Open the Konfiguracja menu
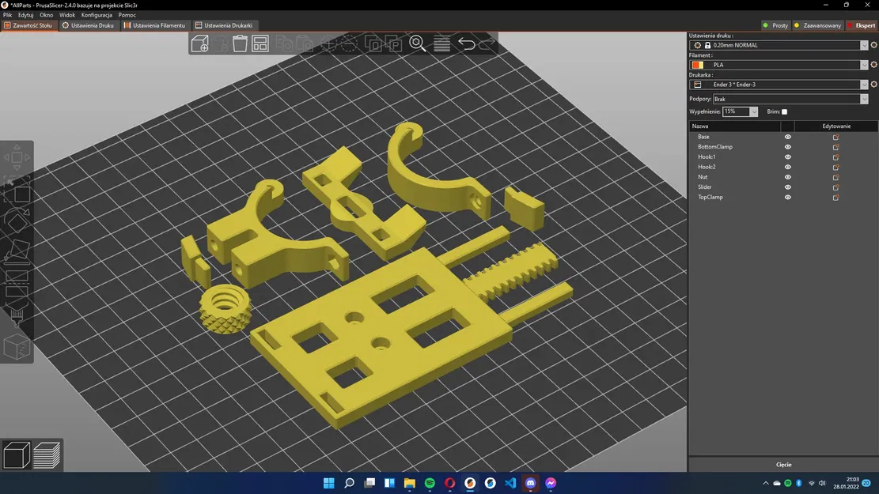 [x=97, y=15]
